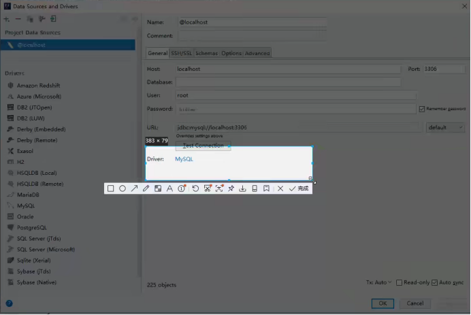Viewport: 471px width, 315px height.
Task: Cancel the screenshot with X icon
Action: [x=280, y=188]
